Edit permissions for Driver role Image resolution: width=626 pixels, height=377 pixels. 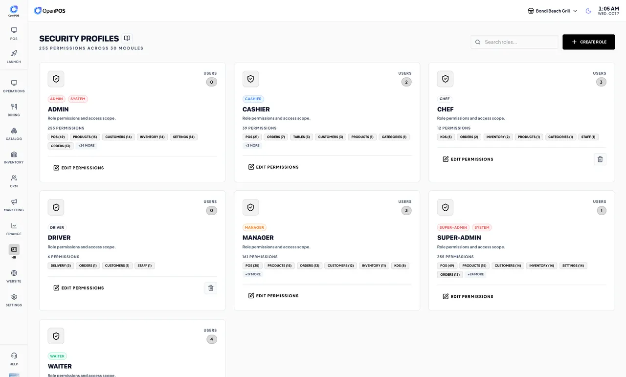coord(79,288)
